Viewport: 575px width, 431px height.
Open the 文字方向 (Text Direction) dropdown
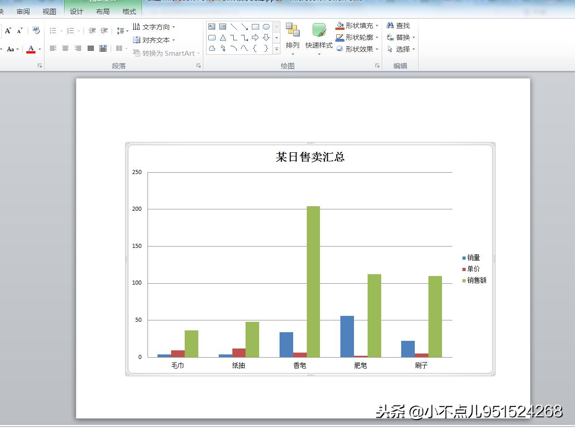[x=153, y=26]
